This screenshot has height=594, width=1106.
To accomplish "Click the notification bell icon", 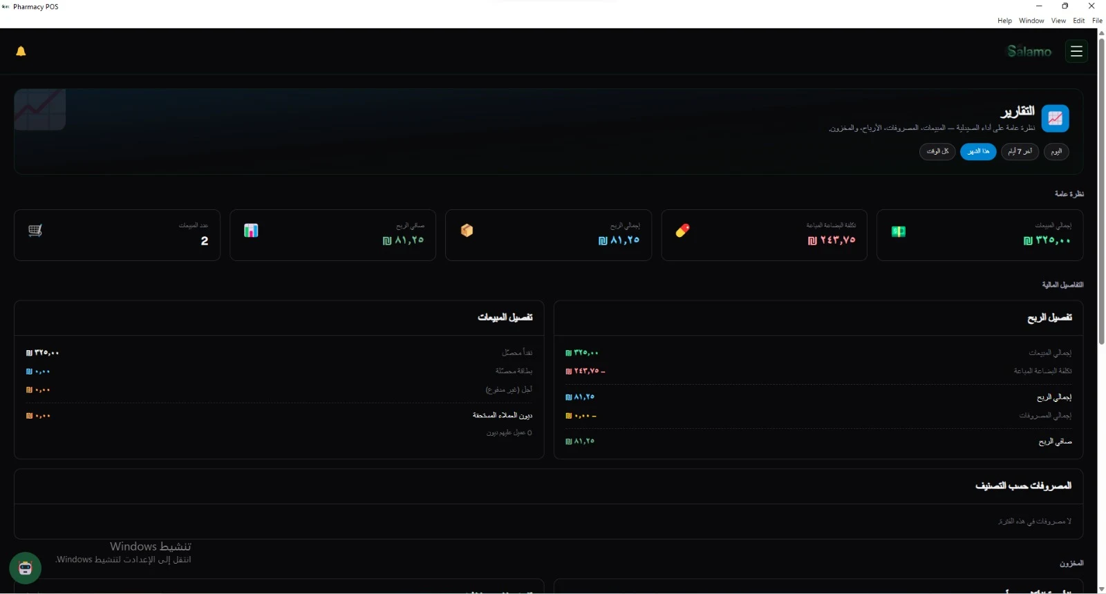I will click(21, 51).
